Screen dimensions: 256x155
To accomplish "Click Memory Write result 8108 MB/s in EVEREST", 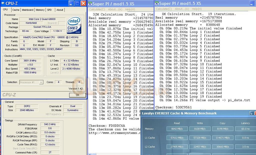I will click(x=200, y=129).
